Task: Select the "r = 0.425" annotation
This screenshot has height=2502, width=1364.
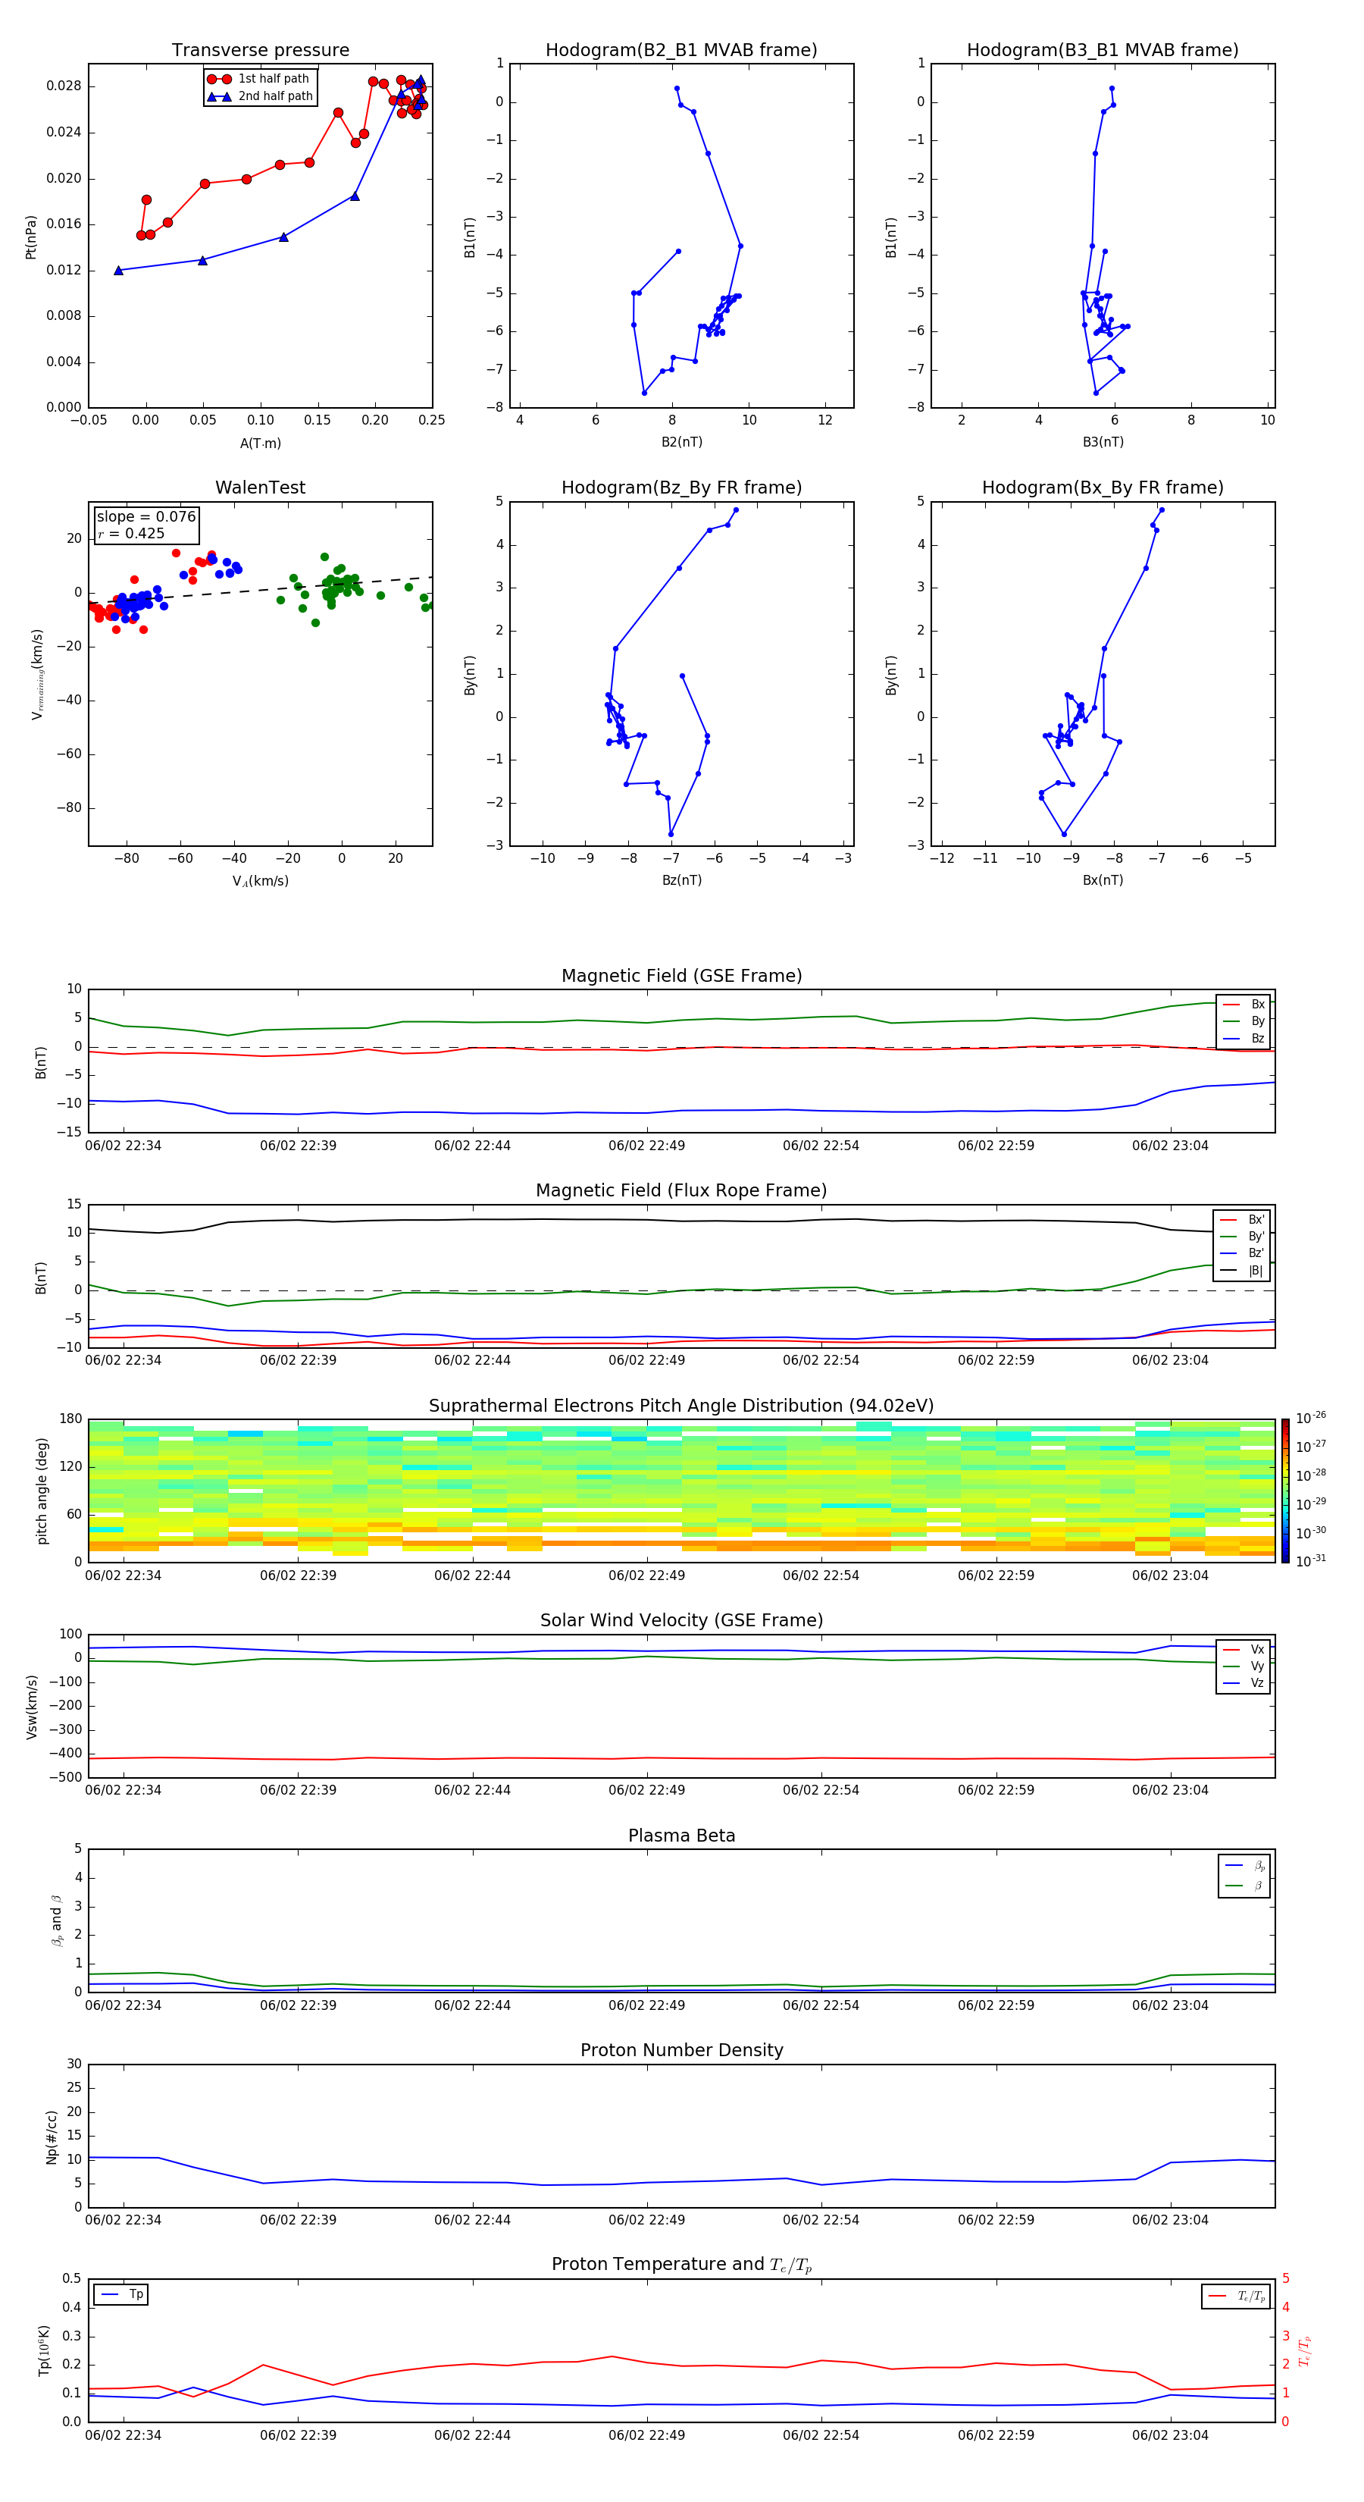Action: [x=131, y=533]
